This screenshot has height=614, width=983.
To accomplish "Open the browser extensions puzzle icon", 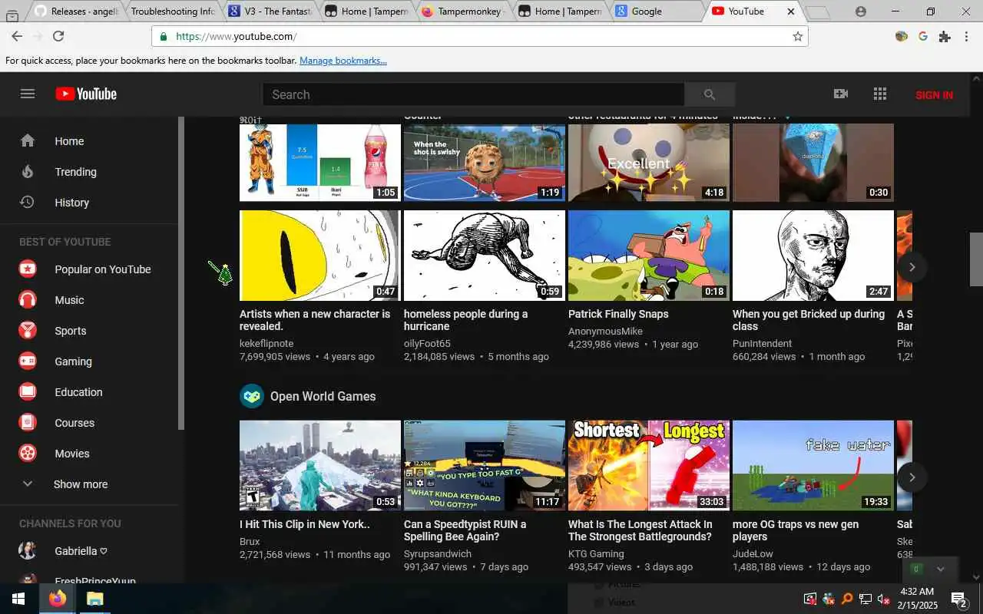I will click(x=945, y=36).
